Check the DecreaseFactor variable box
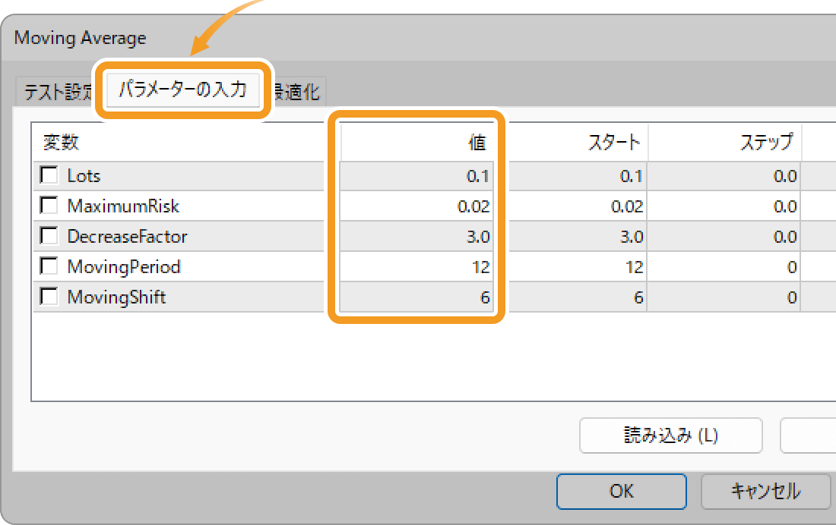This screenshot has height=525, width=836. 49,235
